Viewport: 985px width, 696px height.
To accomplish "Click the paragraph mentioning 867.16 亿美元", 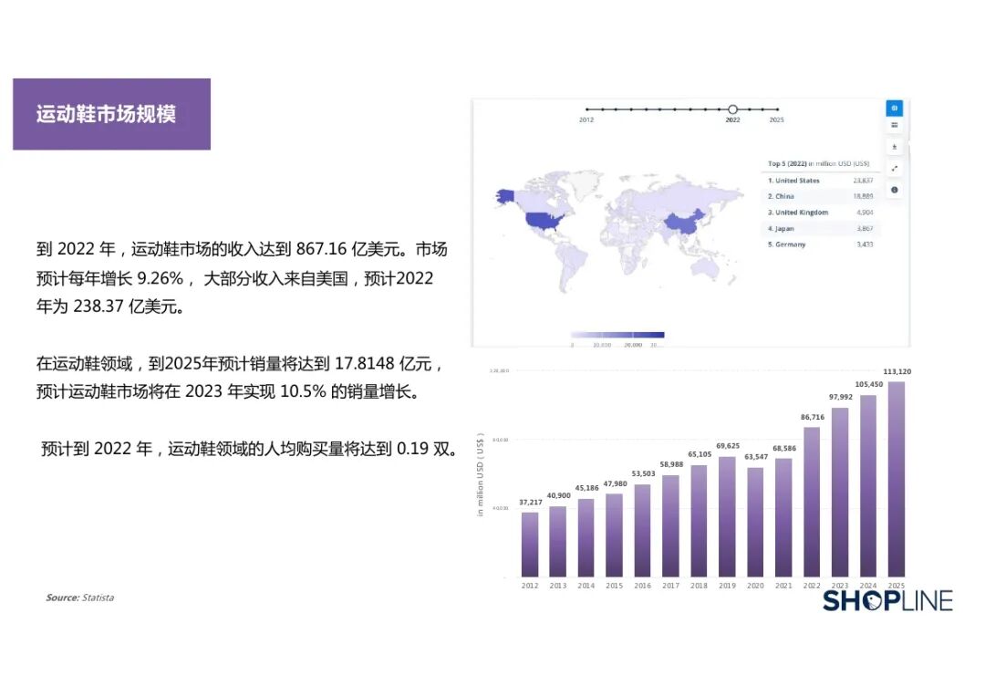I will click(242, 277).
